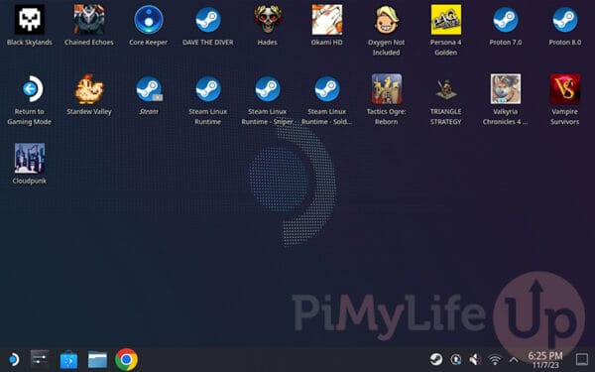Click the show desktop button in the taskbar

pos(582,359)
